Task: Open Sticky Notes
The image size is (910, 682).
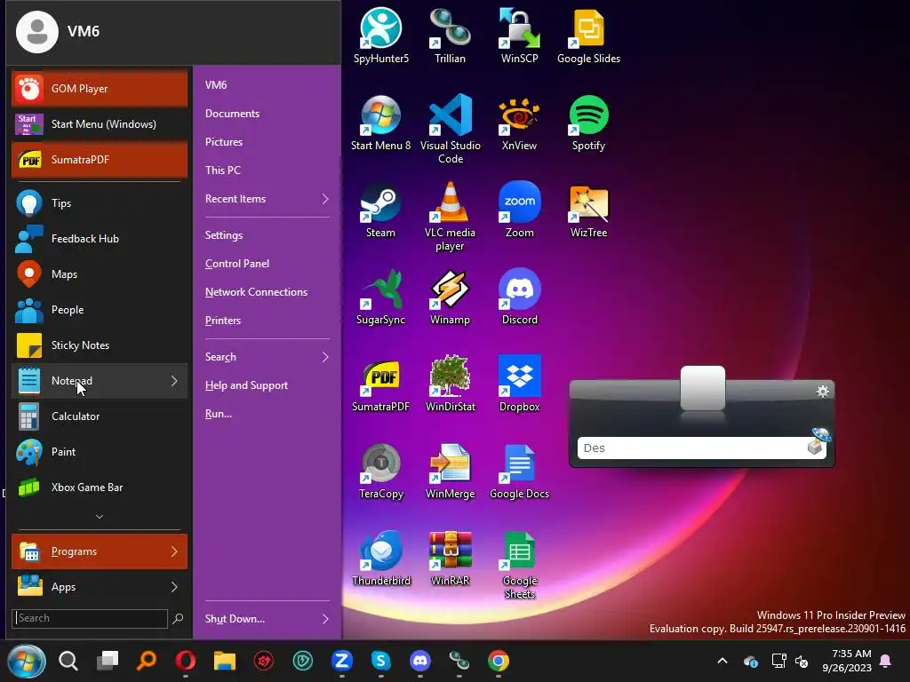Action: [x=100, y=345]
